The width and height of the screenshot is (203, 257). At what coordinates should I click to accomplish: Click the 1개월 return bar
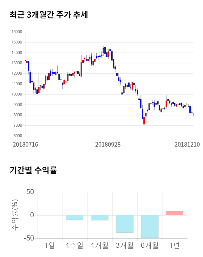tap(100, 218)
